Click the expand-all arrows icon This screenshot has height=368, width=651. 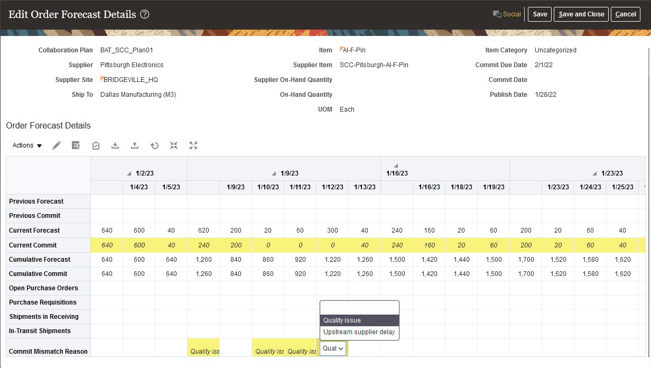point(193,145)
